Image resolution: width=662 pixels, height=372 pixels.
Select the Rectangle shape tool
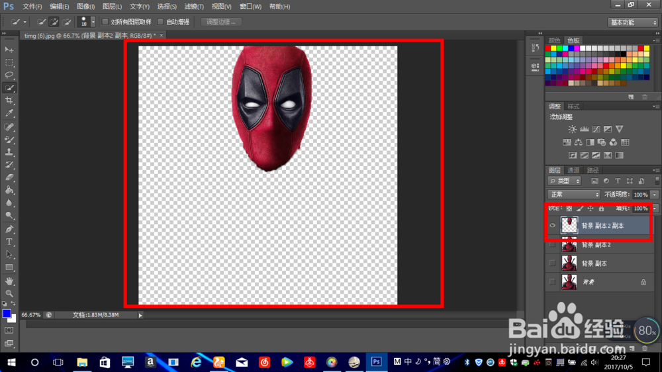[9, 267]
